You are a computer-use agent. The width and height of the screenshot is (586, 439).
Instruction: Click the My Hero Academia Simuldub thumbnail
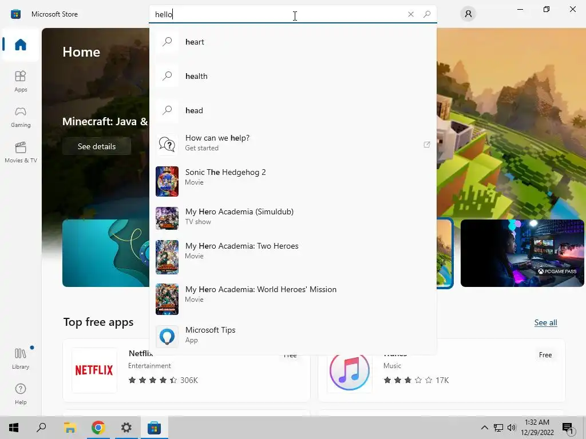click(x=167, y=218)
